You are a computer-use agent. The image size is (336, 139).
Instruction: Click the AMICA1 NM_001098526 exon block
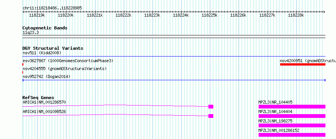coord(211,116)
